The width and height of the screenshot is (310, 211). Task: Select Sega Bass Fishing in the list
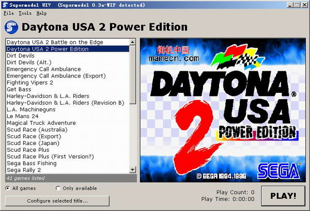coord(68,163)
